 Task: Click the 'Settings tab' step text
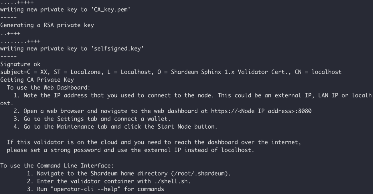tap(77, 119)
